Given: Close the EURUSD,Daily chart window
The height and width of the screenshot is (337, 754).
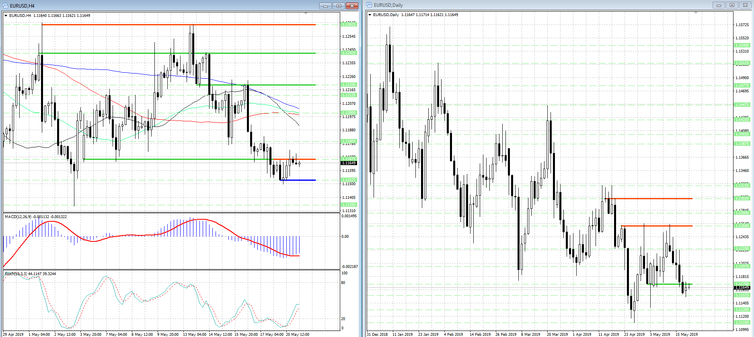Looking at the screenshot, I should pyautogui.click(x=745, y=5).
